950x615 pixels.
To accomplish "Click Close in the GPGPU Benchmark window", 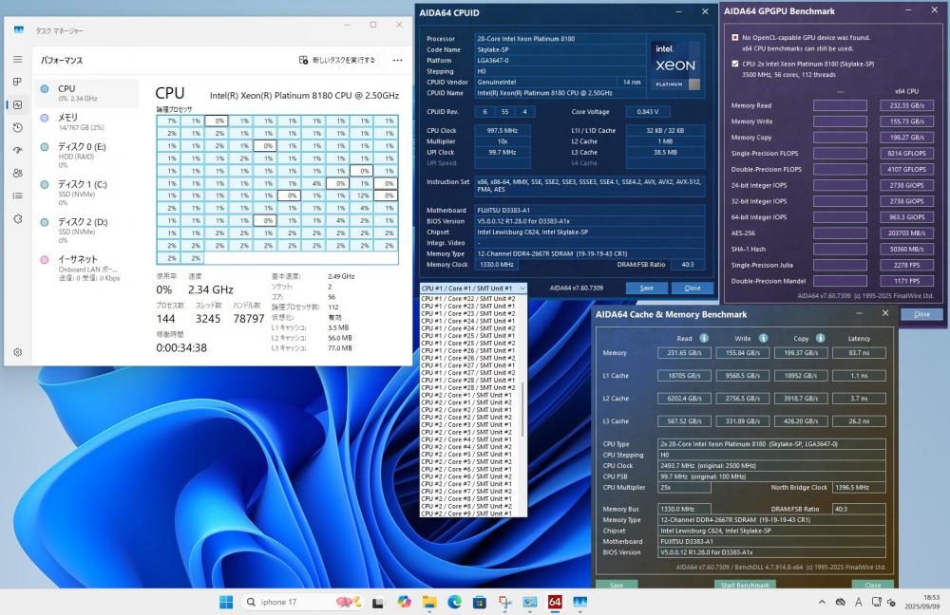I will point(921,314).
